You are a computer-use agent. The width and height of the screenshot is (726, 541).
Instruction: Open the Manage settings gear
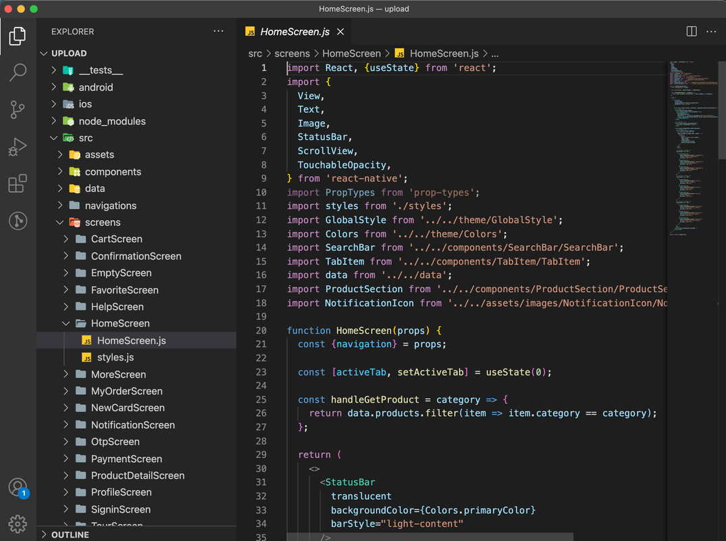click(x=18, y=523)
